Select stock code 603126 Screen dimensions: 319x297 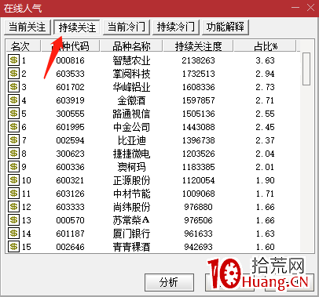click(70, 194)
